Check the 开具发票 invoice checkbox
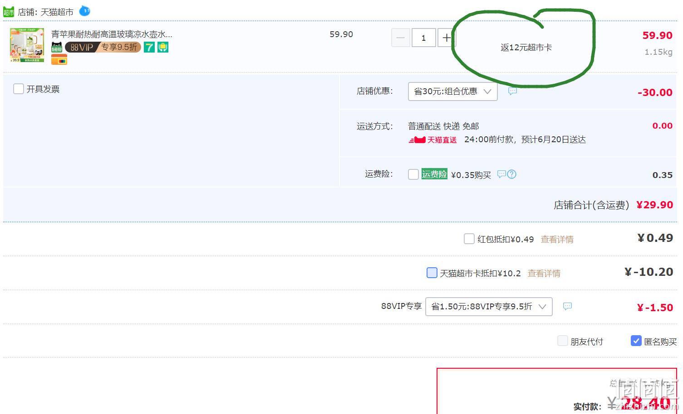This screenshot has height=414, width=683. click(x=19, y=89)
